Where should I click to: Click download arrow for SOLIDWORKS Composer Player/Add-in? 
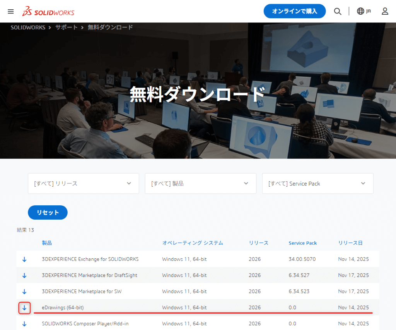pos(24,323)
